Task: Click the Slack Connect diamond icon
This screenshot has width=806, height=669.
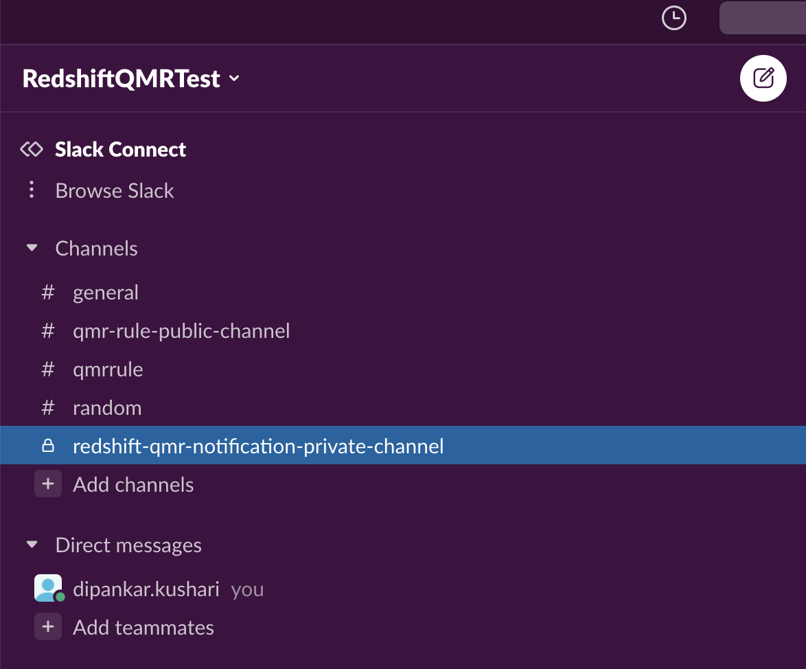Action: tap(32, 149)
